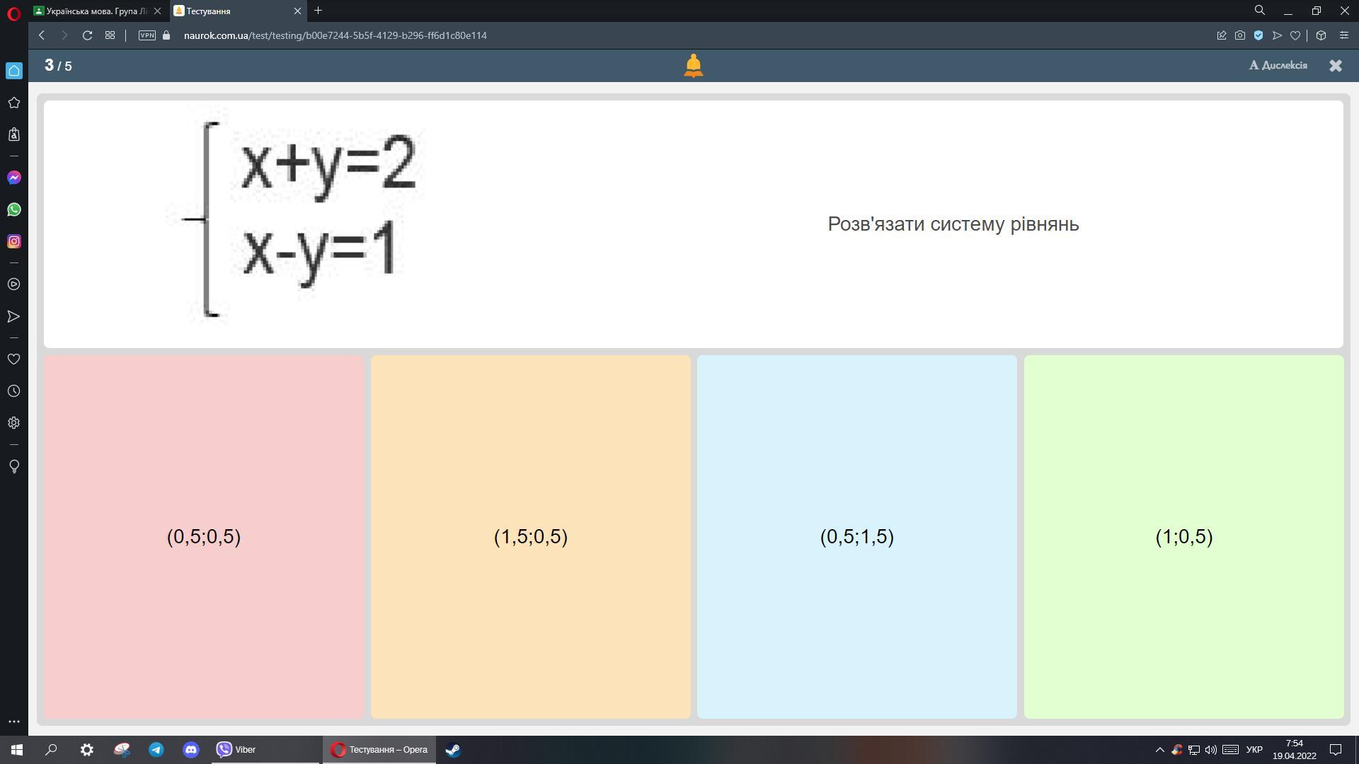The width and height of the screenshot is (1359, 764).
Task: Select answer (1,5;0,5)
Action: tap(530, 537)
